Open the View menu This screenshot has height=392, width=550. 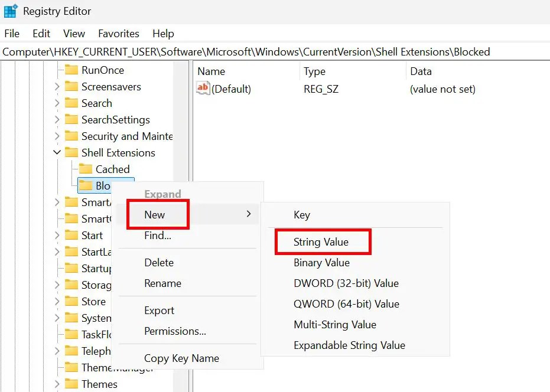pyautogui.click(x=74, y=34)
